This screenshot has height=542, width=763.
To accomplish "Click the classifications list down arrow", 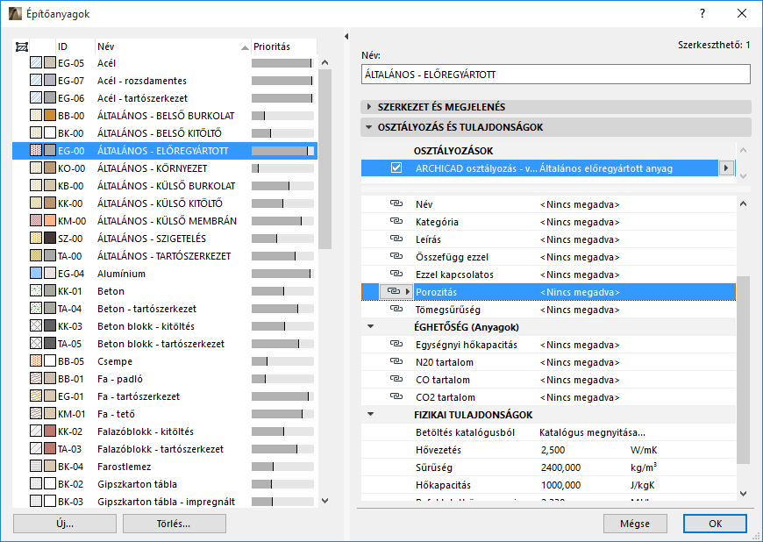I will tap(743, 175).
